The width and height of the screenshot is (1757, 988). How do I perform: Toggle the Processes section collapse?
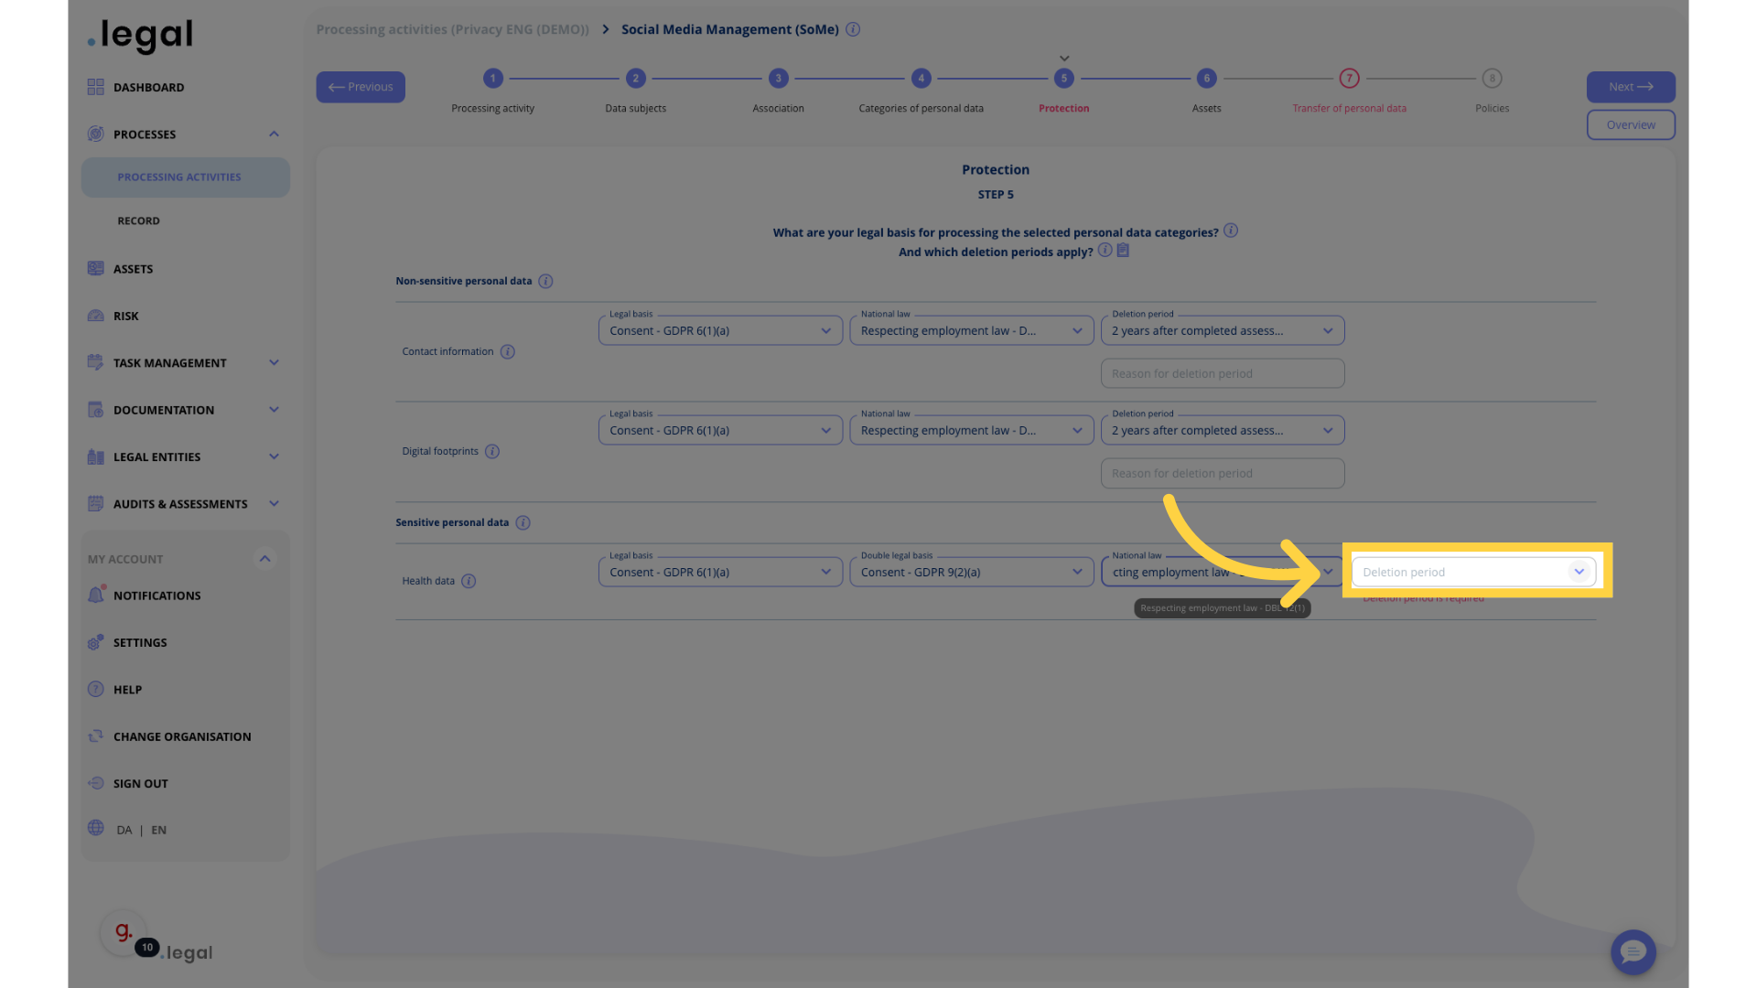[x=273, y=134]
